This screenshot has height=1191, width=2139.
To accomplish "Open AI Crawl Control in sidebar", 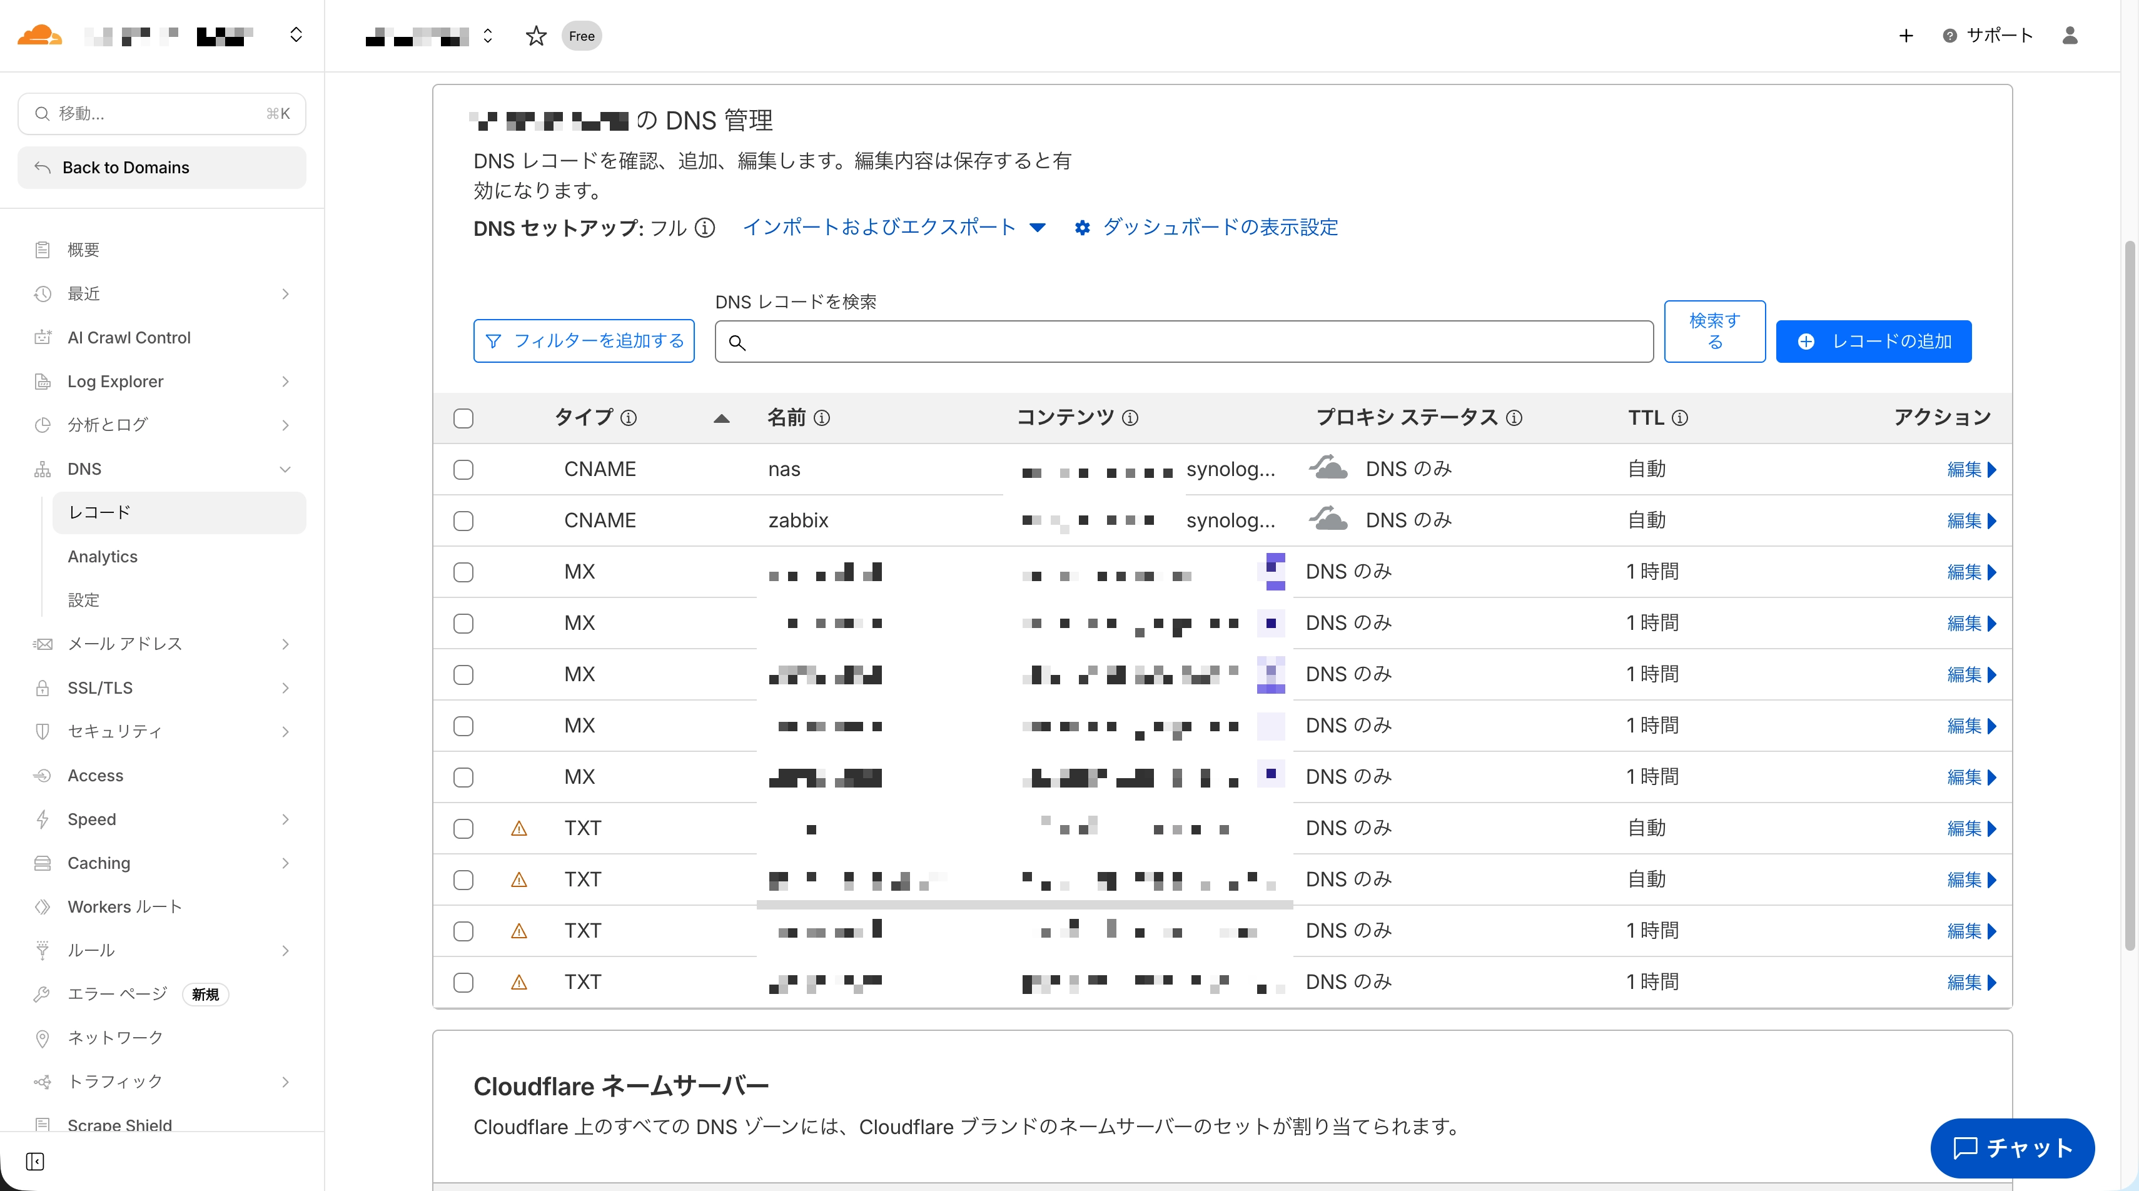I will pyautogui.click(x=129, y=337).
